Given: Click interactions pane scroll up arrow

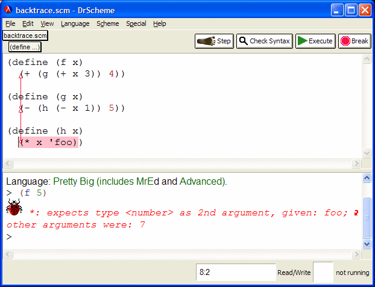Looking at the screenshot, I should tap(367, 178).
